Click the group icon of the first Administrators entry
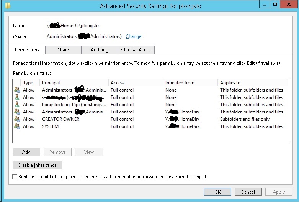The image size is (299, 202). pos(17,90)
